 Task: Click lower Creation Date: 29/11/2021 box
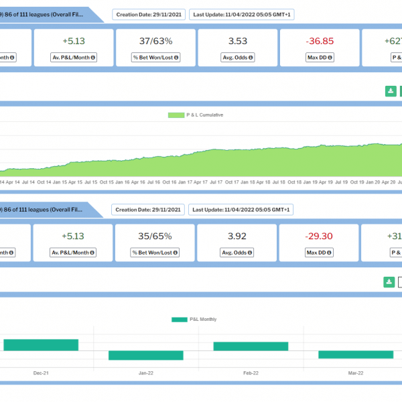[x=148, y=210]
